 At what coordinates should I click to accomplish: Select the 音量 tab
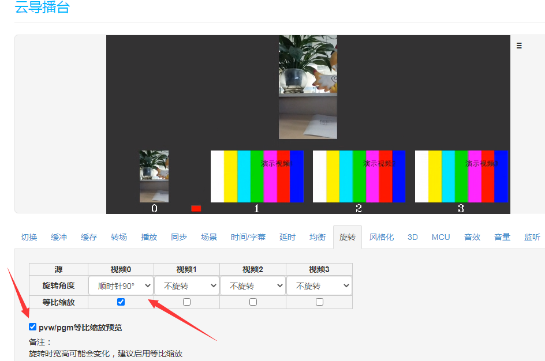point(502,237)
